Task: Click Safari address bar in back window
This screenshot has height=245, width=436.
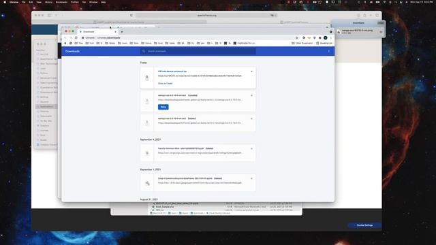Action: click(206, 15)
